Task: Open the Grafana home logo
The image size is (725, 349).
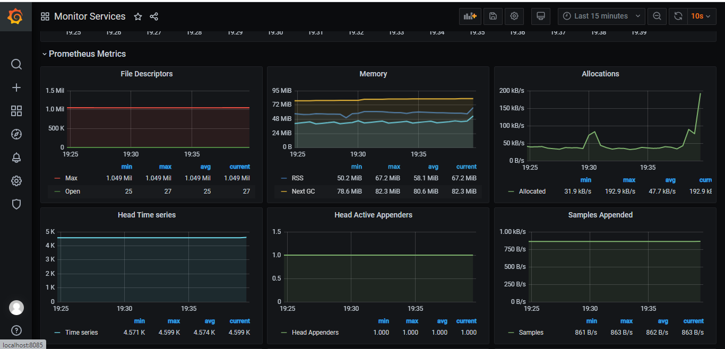Action: coord(15,16)
